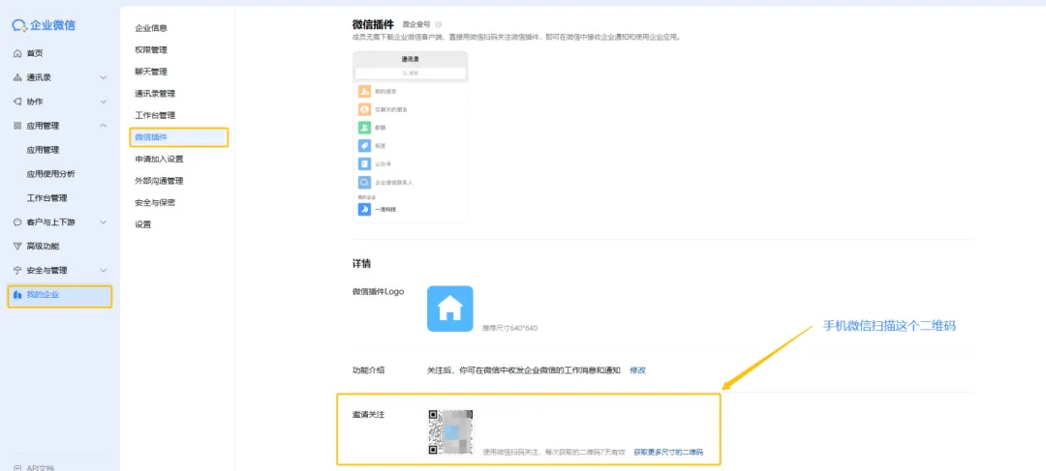Open the 设置 item
Screen dimensions: 1046x471
point(142,224)
